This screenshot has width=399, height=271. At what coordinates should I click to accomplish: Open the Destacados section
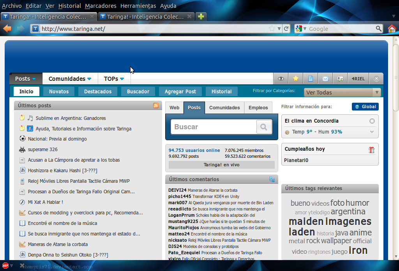click(x=98, y=91)
